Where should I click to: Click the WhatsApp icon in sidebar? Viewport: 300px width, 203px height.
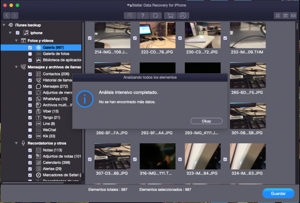(x=38, y=99)
